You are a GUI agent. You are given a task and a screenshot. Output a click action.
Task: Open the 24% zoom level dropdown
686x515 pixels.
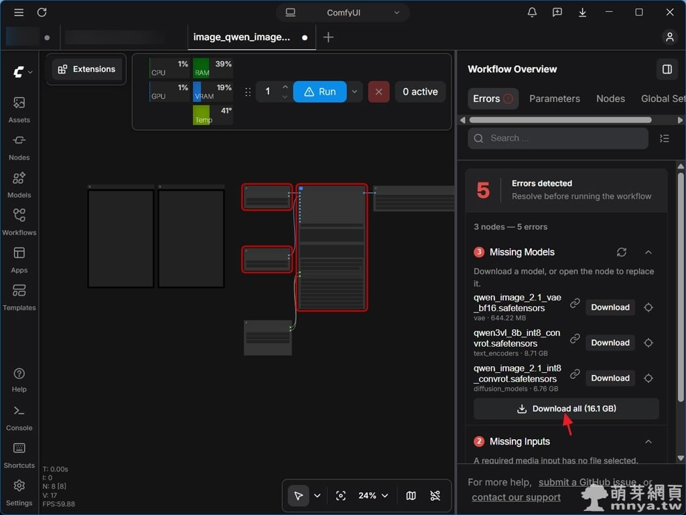[372, 496]
